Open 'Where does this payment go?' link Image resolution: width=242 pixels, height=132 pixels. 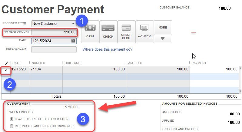pyautogui.click(x=107, y=49)
